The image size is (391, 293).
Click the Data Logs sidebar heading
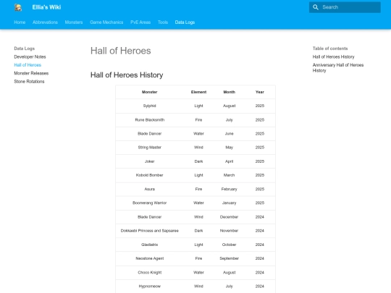point(24,48)
